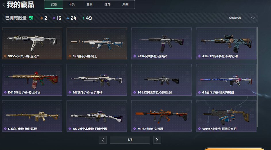
Task: Click the vertical scrollbar beside weapon grid
Action: [257, 77]
